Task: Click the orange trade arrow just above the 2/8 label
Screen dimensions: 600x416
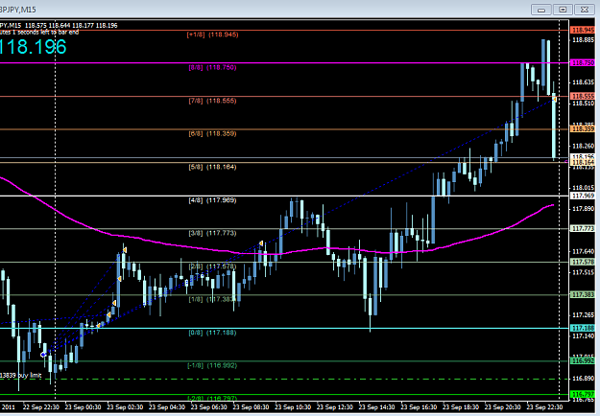Action: 261,243
